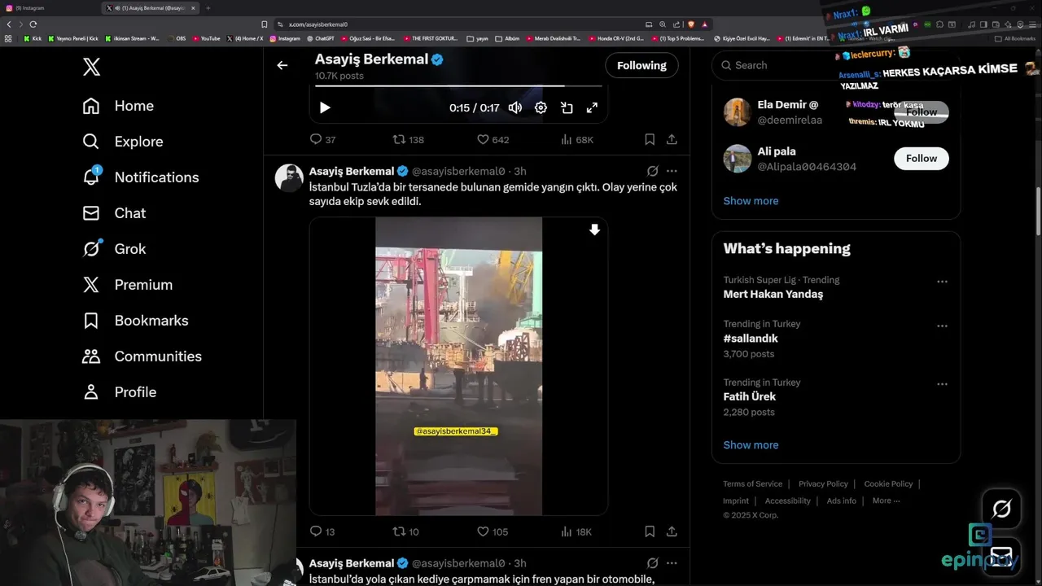Bookmark the post with 18K views
1042x586 pixels.
tap(650, 531)
